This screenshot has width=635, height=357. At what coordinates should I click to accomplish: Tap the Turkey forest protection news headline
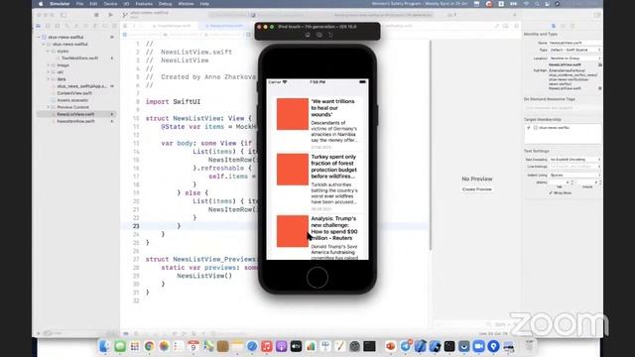(x=333, y=167)
